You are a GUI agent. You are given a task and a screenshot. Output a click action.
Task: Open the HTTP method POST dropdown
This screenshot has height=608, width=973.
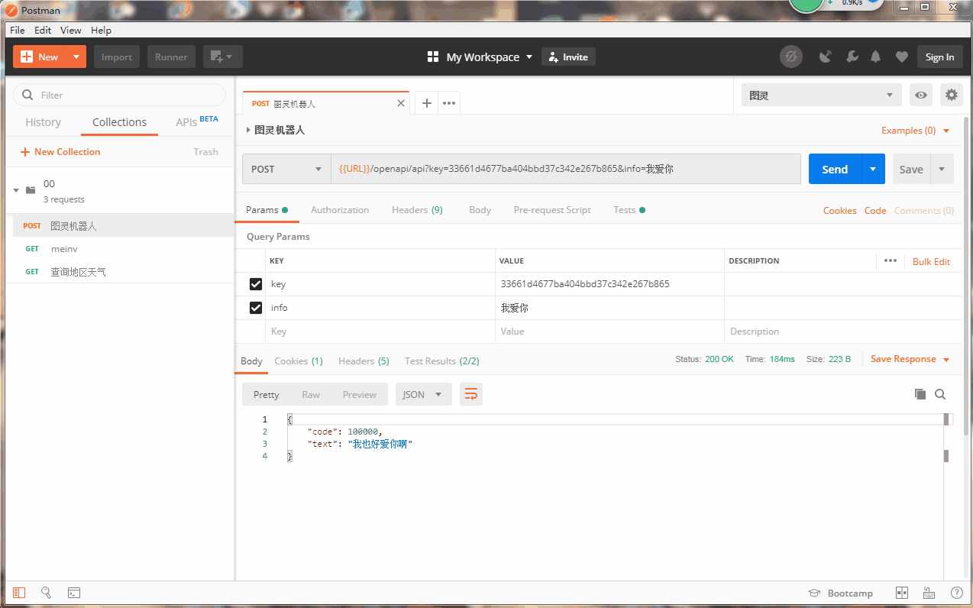(286, 169)
